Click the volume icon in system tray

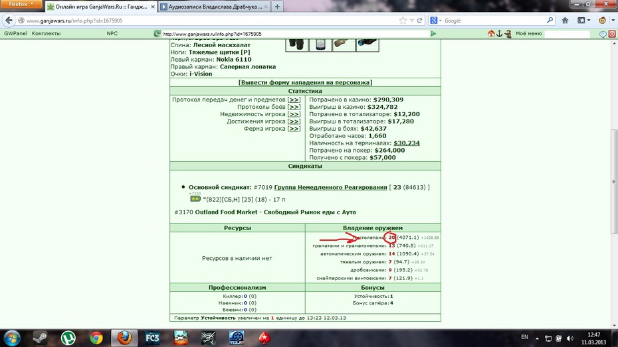tap(570, 338)
